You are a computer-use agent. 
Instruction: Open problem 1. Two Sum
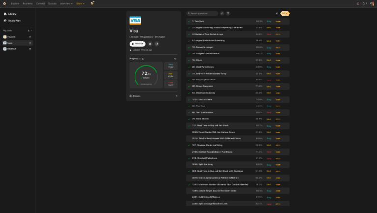[198, 21]
